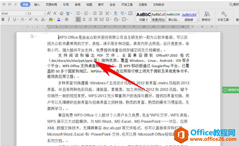The height and width of the screenshot is (146, 239).
Task: Open the 审阅 tab
Action: (x=78, y=4)
